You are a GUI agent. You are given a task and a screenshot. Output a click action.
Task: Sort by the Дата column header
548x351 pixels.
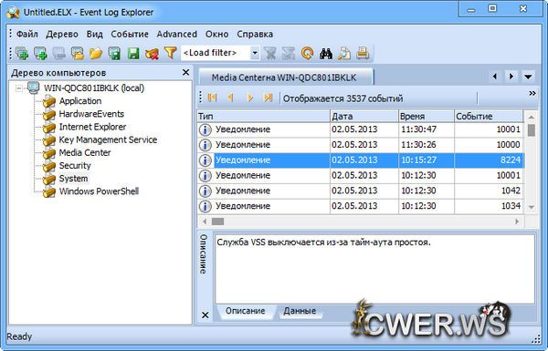click(364, 116)
